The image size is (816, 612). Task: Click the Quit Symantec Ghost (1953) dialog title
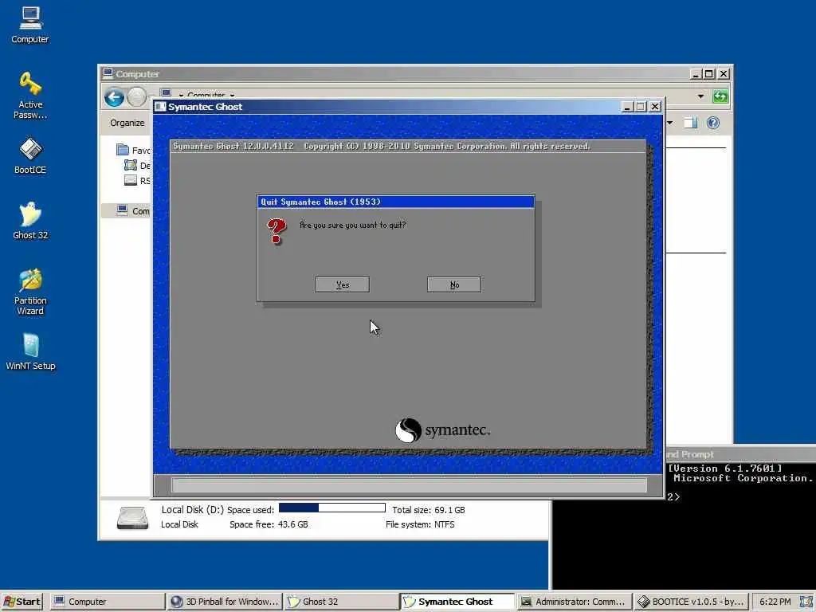coord(320,202)
